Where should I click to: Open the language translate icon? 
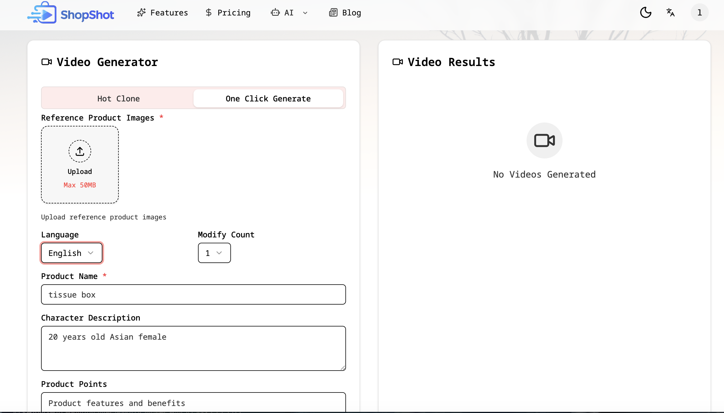670,12
